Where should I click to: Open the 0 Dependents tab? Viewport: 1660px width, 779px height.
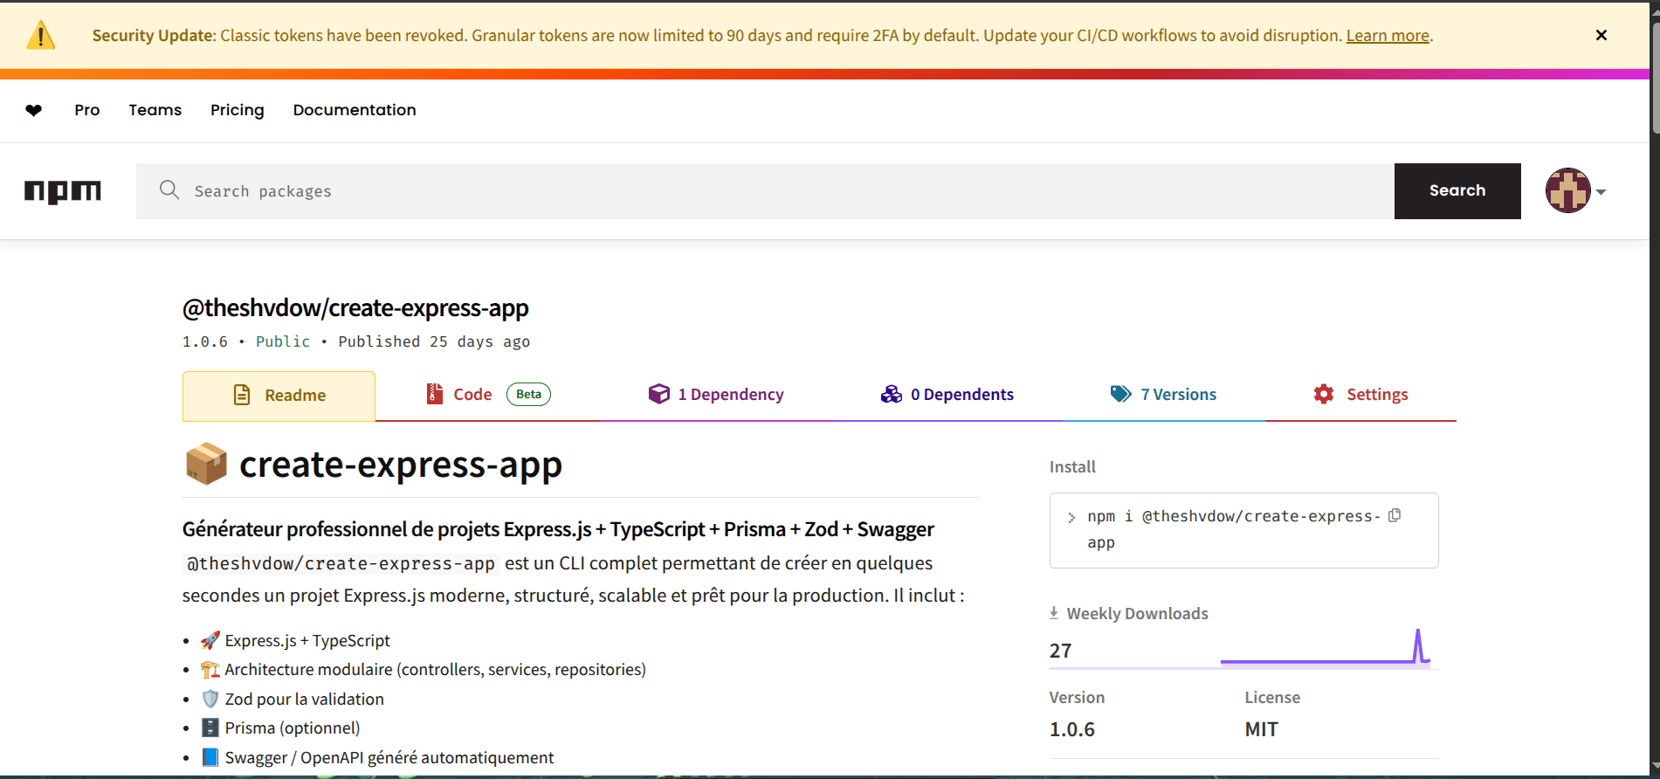pos(947,395)
